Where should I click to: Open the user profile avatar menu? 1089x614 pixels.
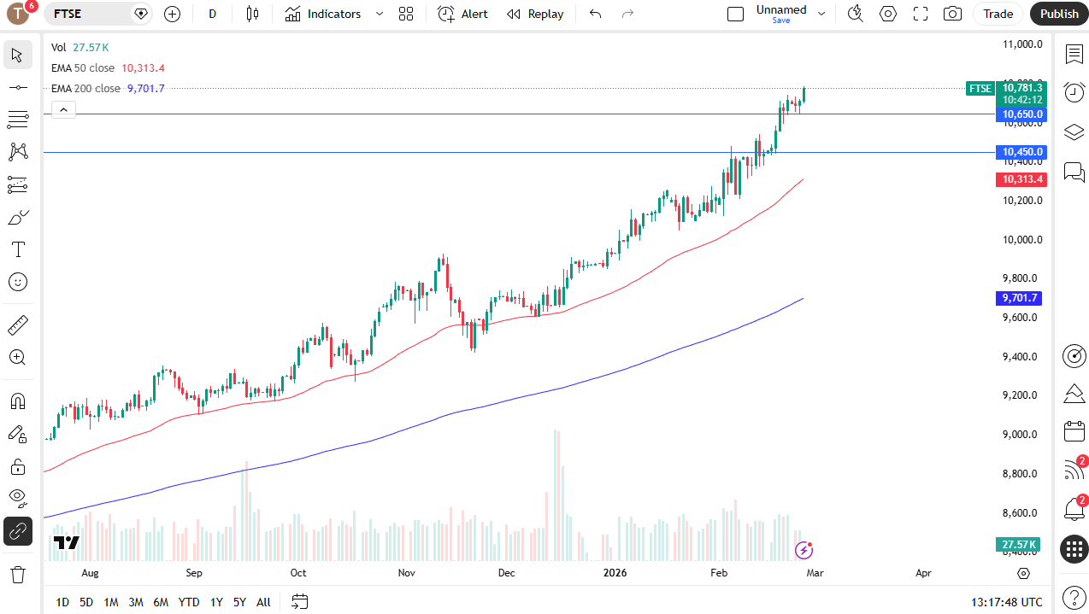[x=18, y=13]
